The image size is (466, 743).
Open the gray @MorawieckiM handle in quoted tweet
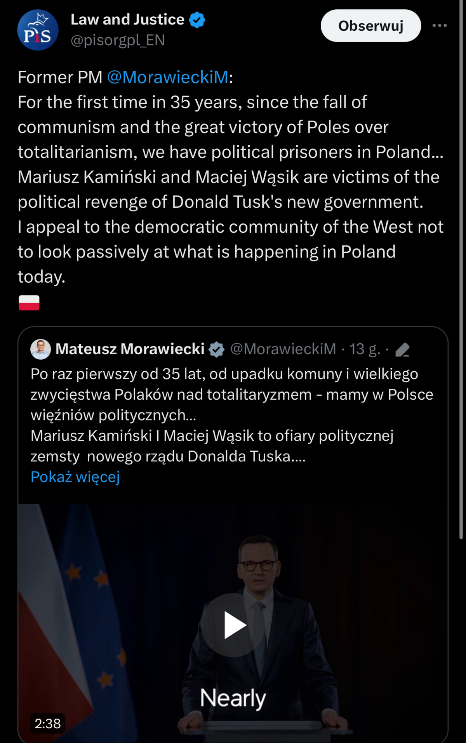(283, 349)
